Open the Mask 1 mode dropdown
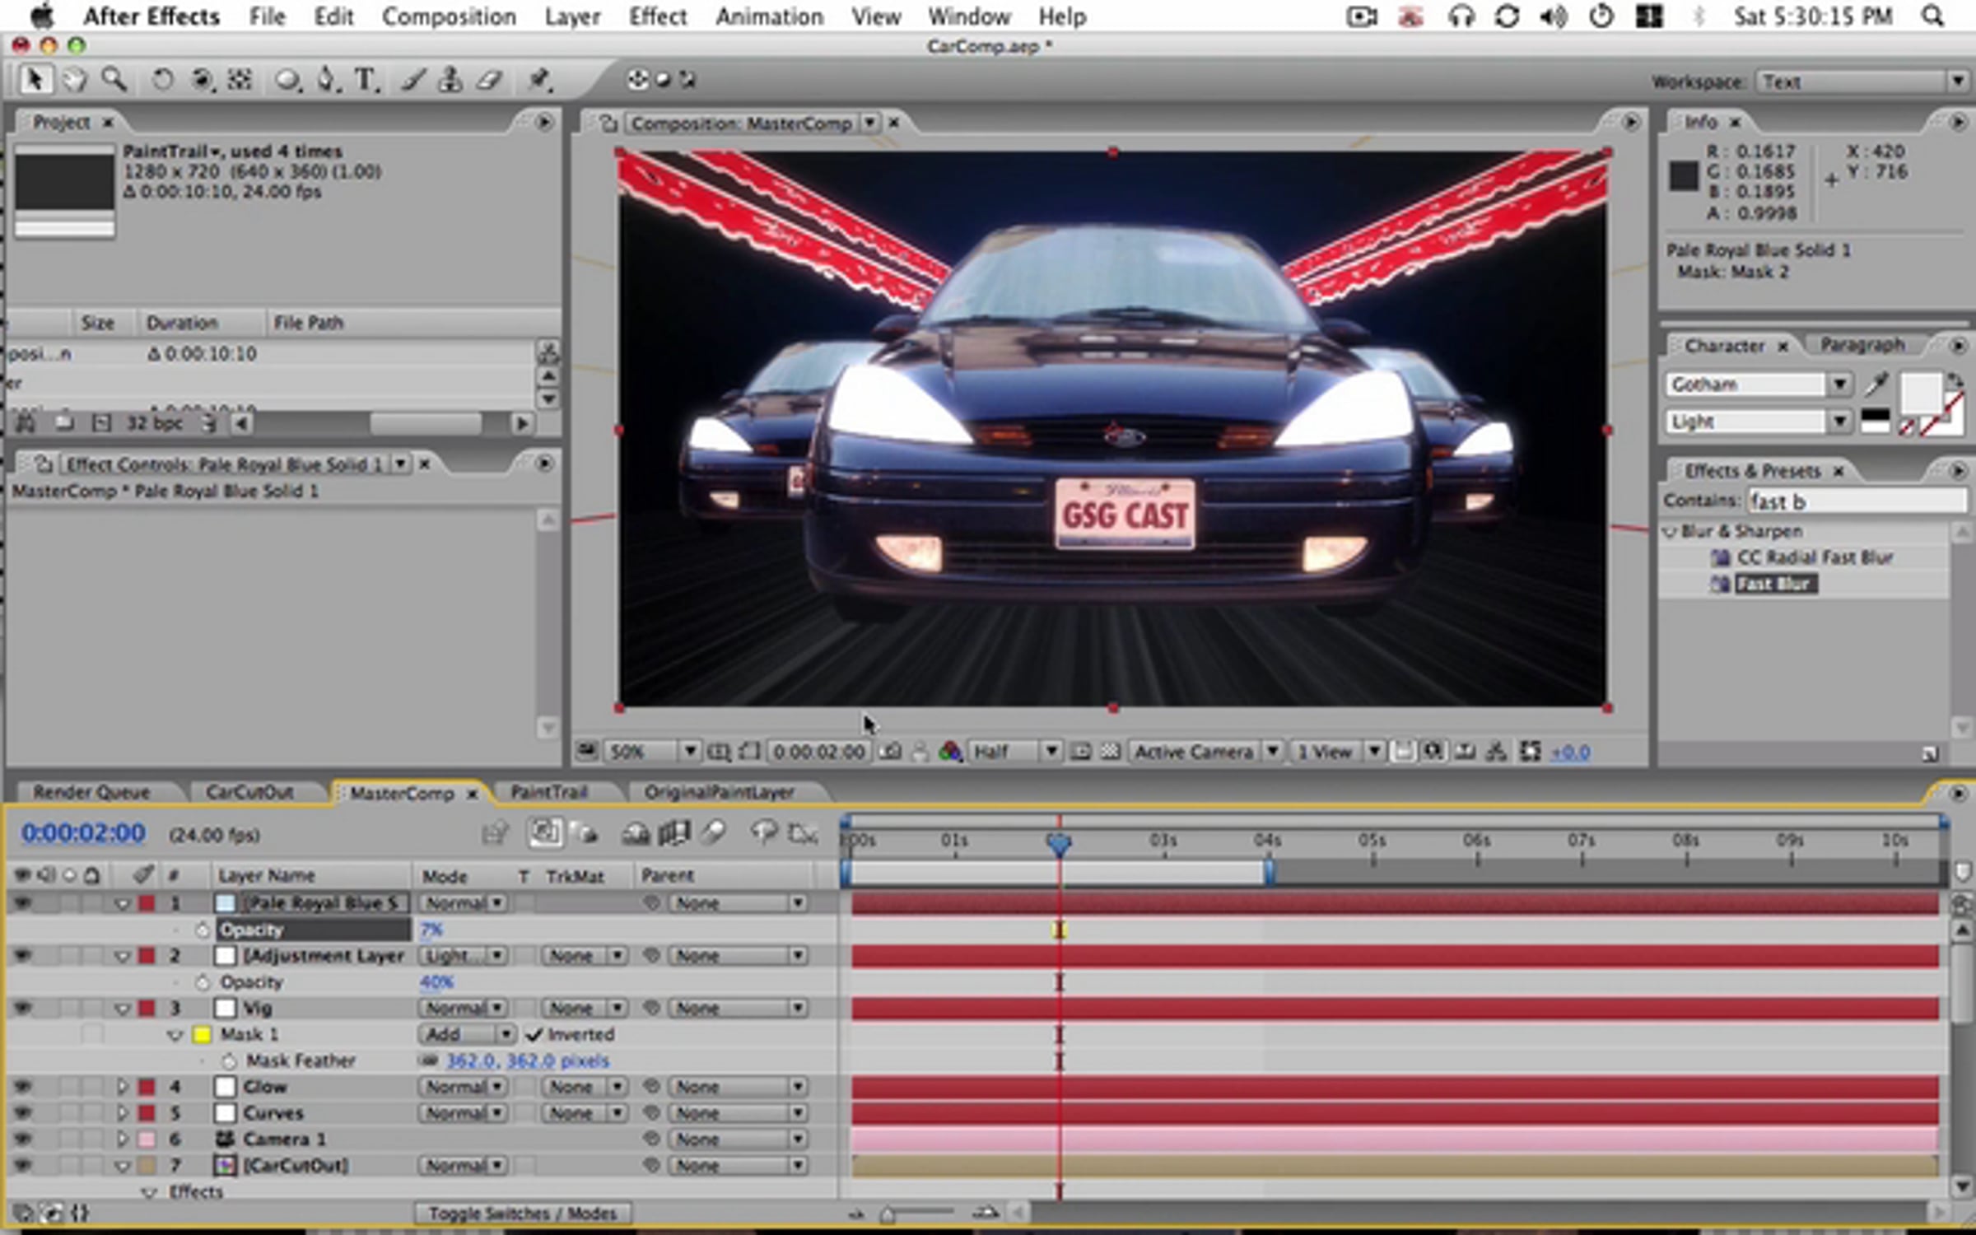The image size is (1976, 1235). [467, 1034]
